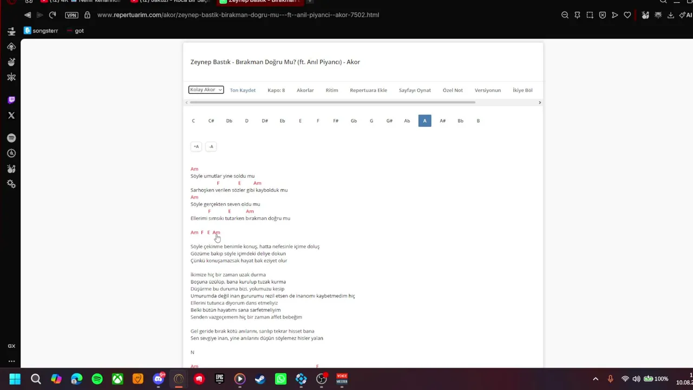693x390 pixels.
Task: Open the three-dots sidebar menu
Action: pos(11,361)
